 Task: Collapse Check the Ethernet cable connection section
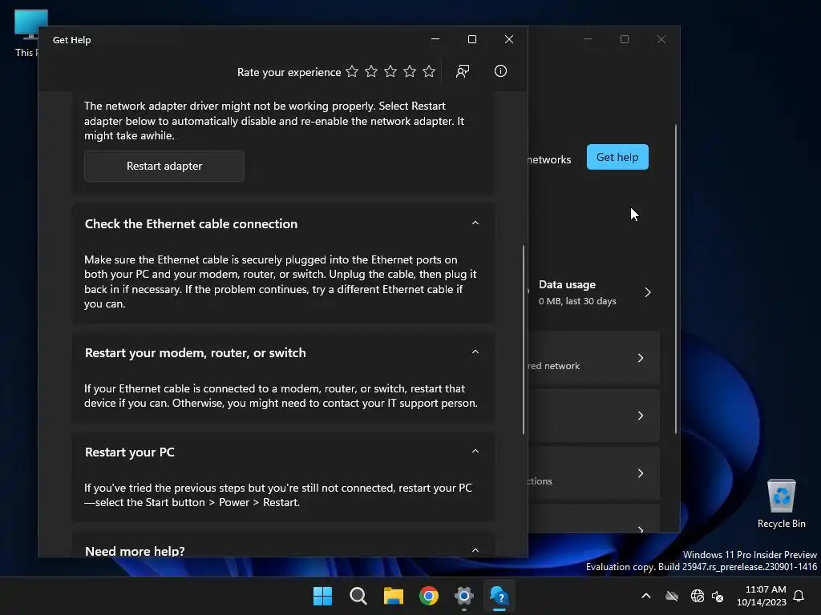pyautogui.click(x=475, y=223)
